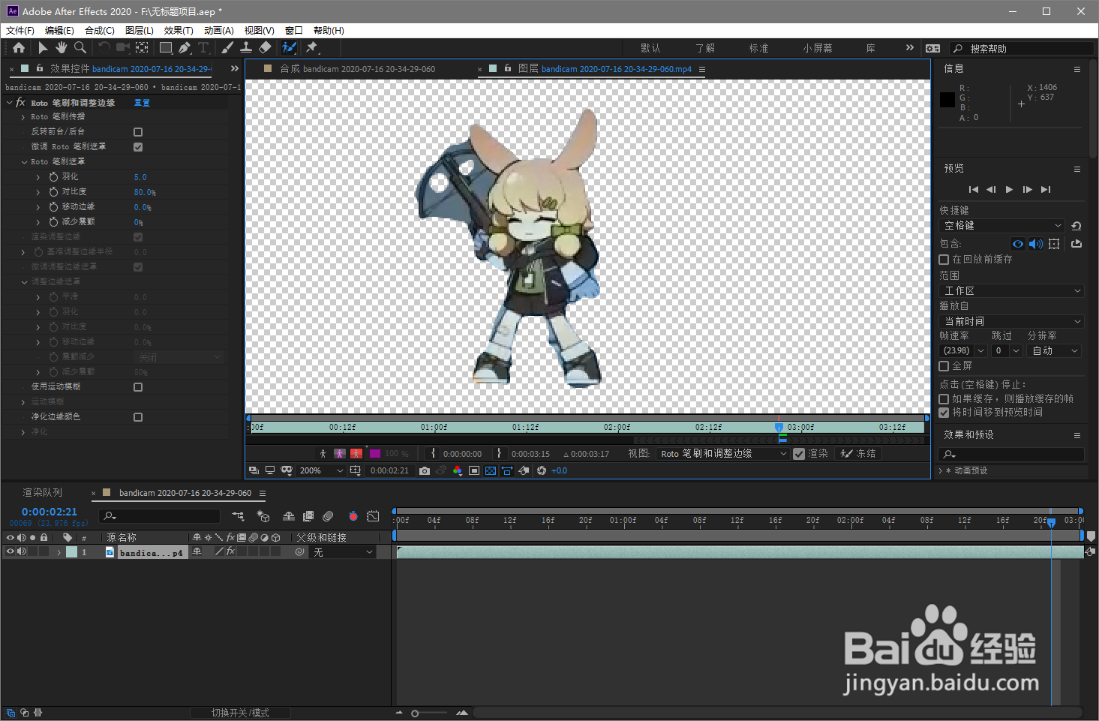The height and width of the screenshot is (721, 1099).
Task: Click the reset exposure icon
Action: [542, 470]
